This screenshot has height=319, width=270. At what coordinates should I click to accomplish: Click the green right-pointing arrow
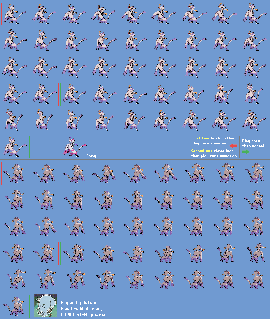246,152
